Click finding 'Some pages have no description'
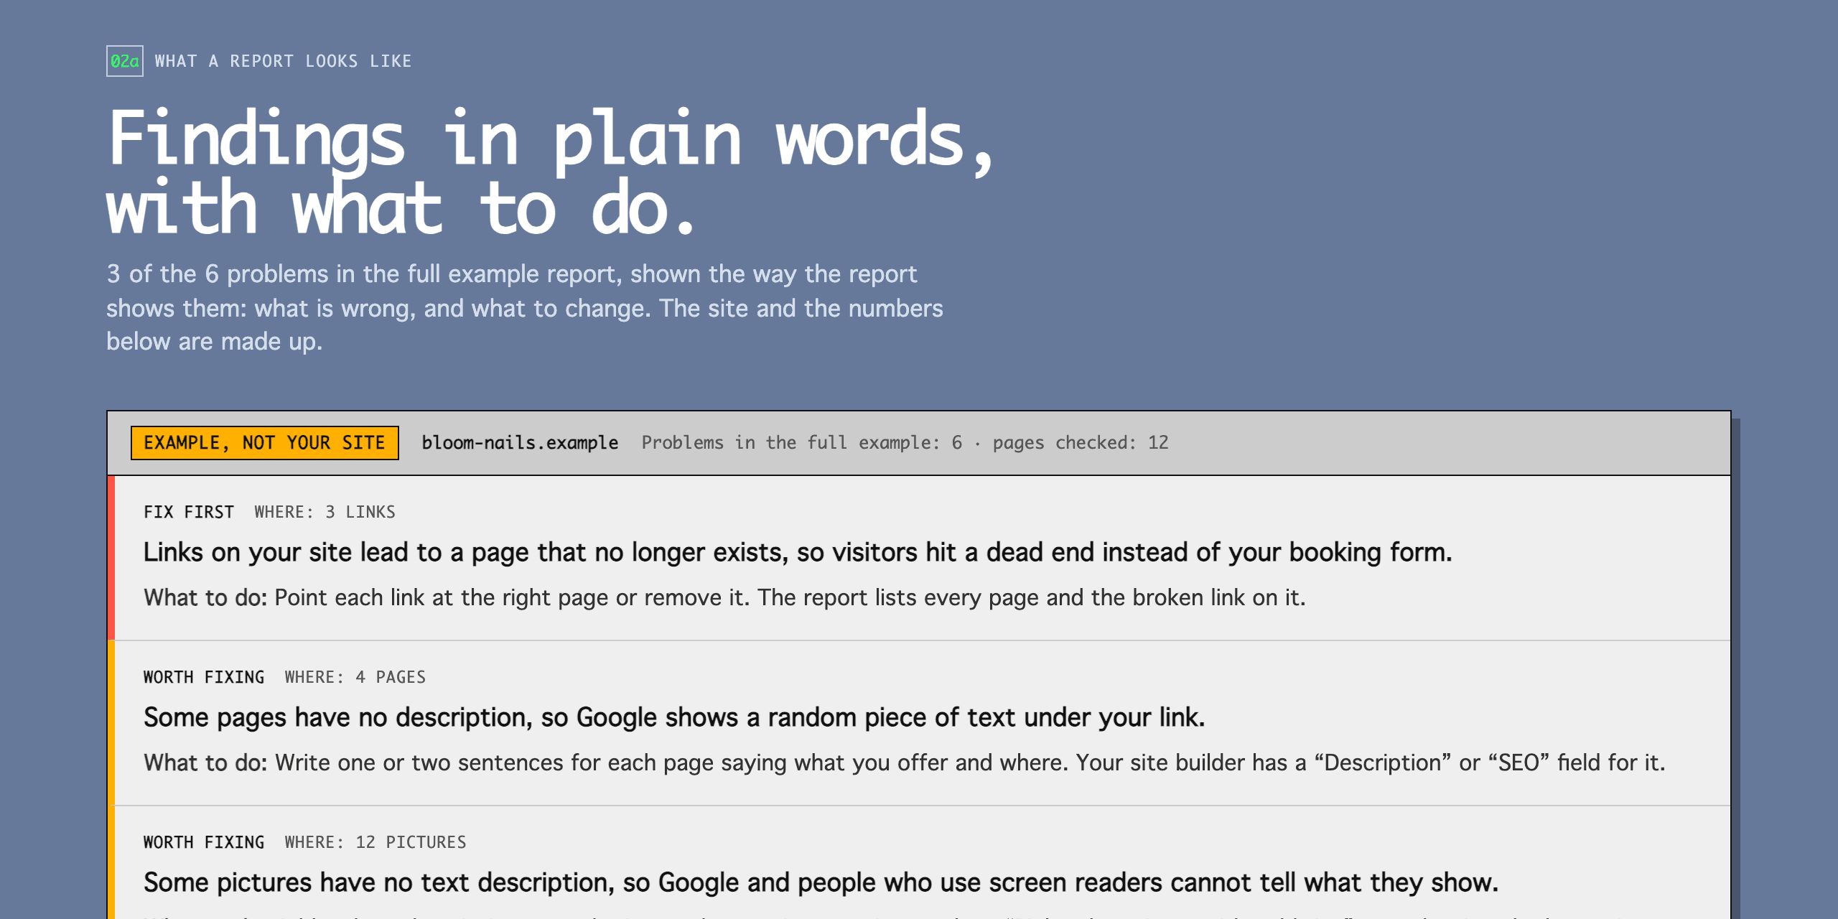Image resolution: width=1838 pixels, height=919 pixels. pyautogui.click(x=674, y=717)
